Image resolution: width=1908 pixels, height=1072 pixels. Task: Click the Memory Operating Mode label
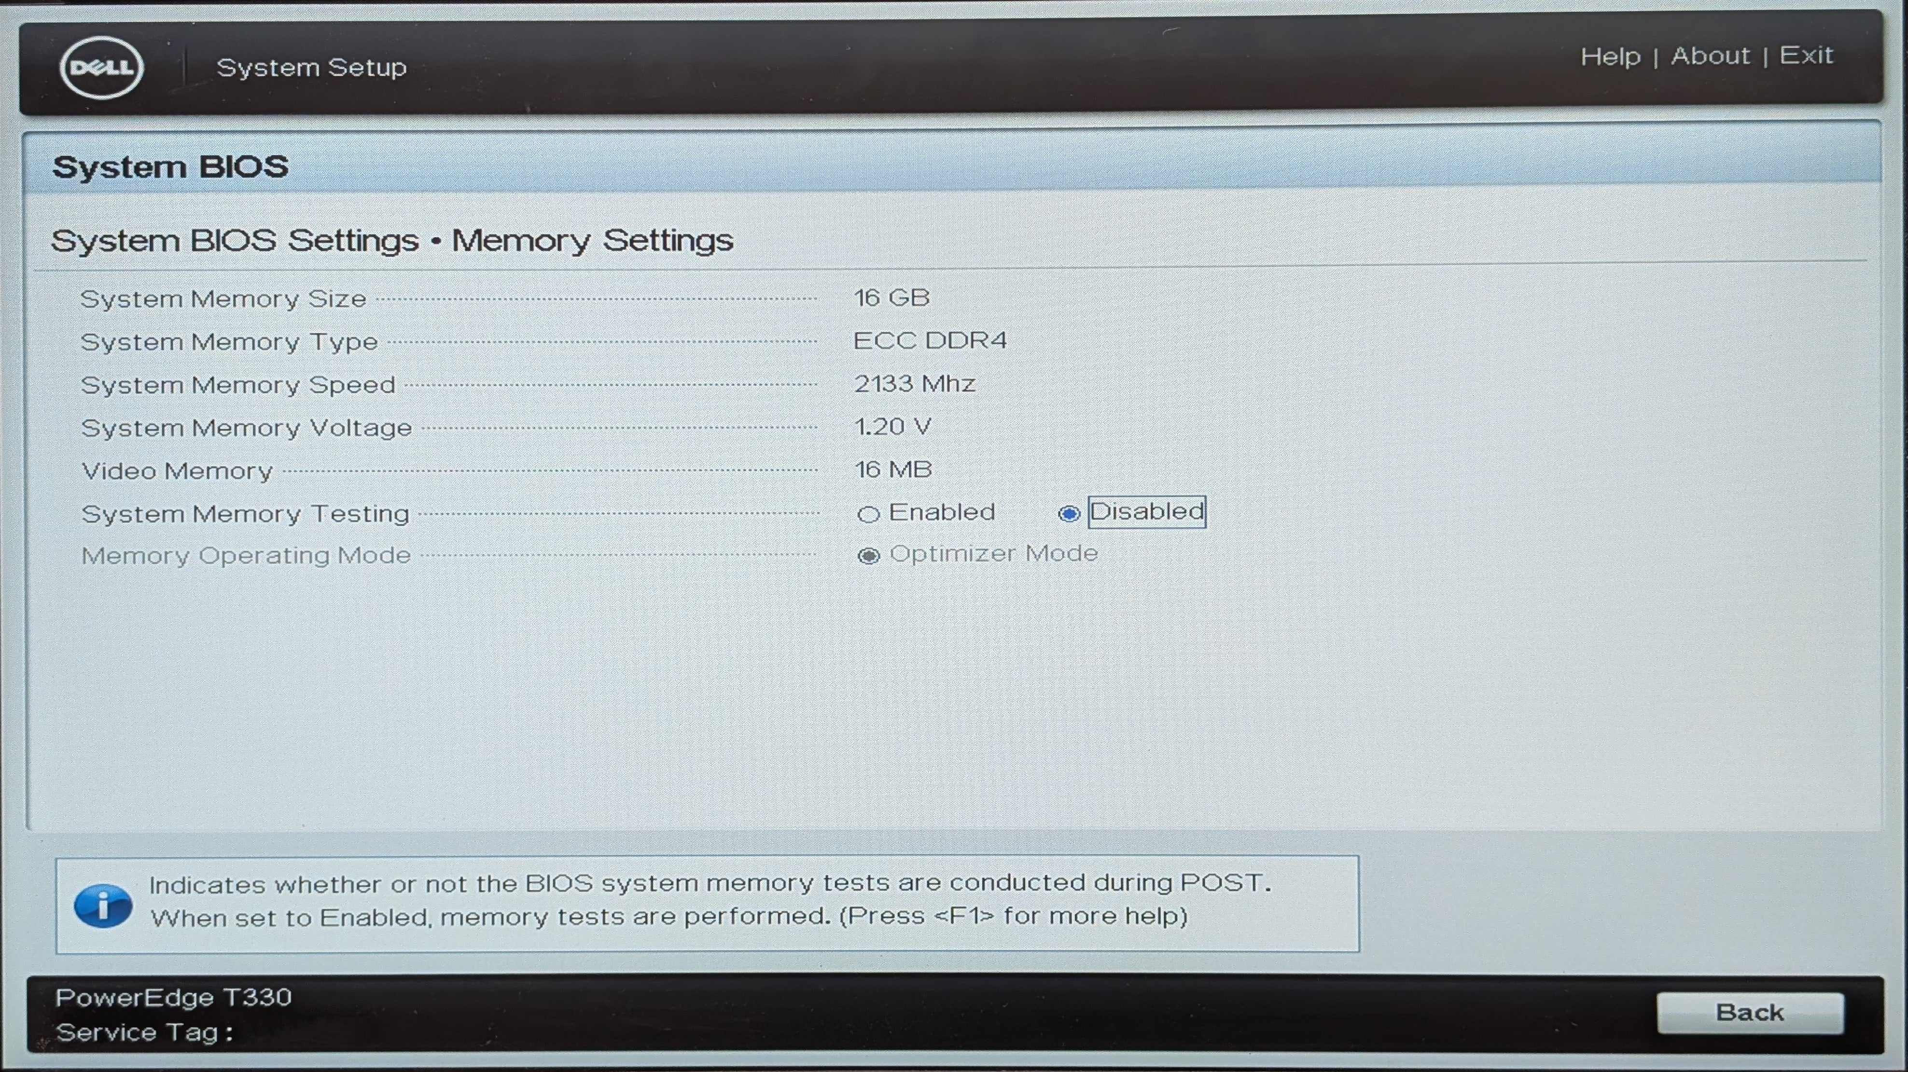click(246, 555)
